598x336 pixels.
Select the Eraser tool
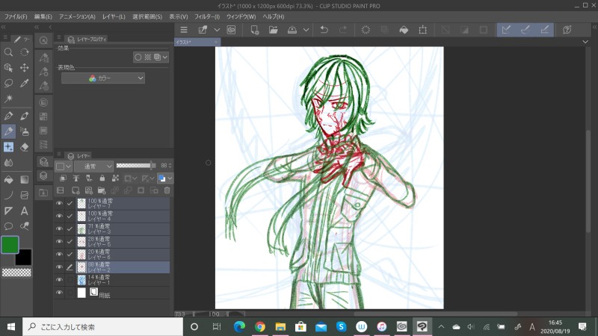click(x=25, y=147)
